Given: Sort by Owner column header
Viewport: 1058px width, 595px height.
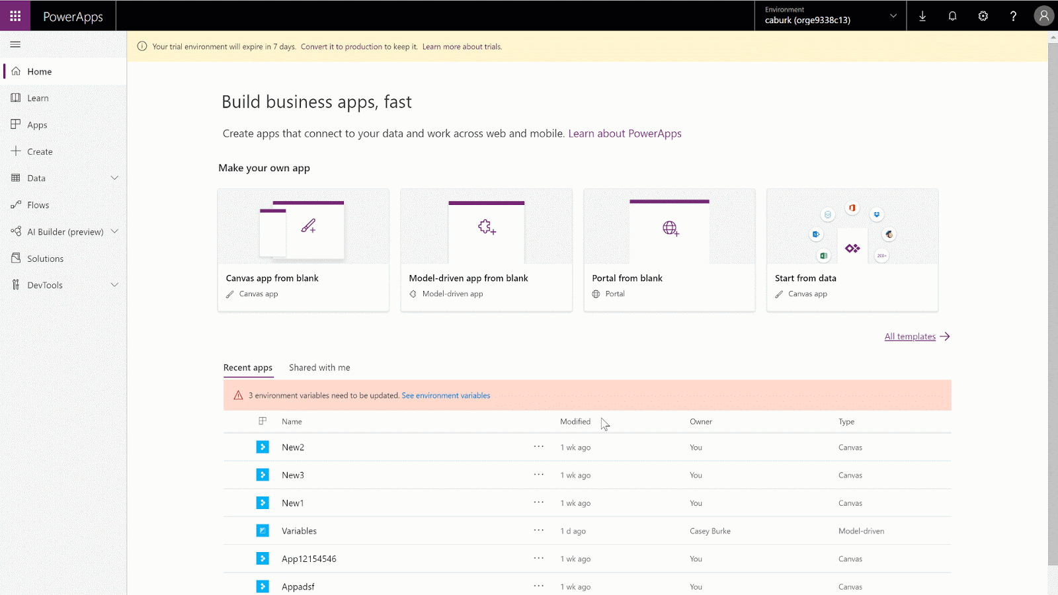Looking at the screenshot, I should (x=701, y=421).
